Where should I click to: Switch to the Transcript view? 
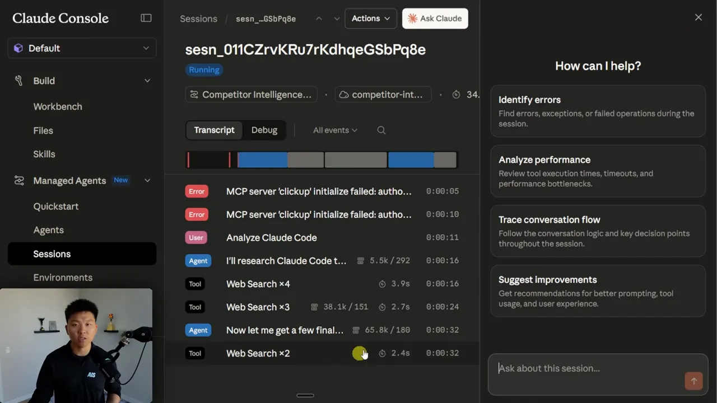point(214,130)
